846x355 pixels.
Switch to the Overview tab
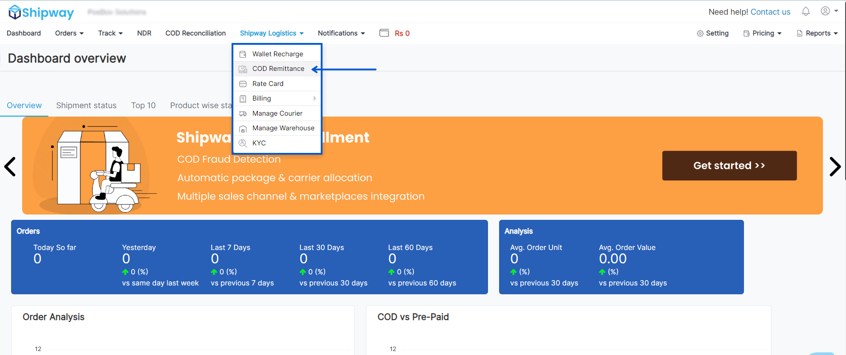24,105
